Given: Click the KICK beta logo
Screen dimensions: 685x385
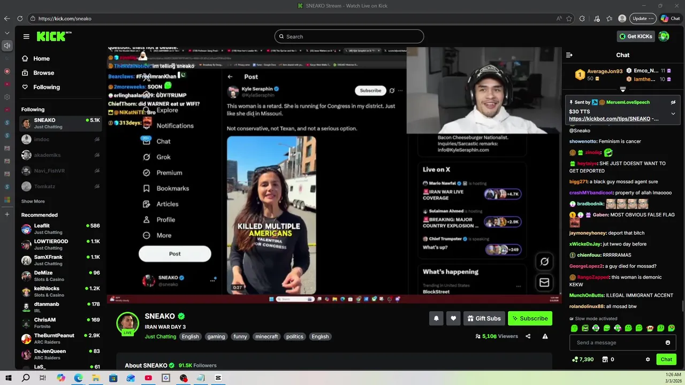Looking at the screenshot, I should pos(54,36).
